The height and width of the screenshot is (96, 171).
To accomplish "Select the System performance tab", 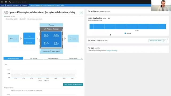I will (x=13, y=58).
